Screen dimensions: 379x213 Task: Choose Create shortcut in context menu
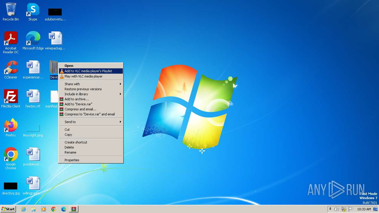click(91, 142)
